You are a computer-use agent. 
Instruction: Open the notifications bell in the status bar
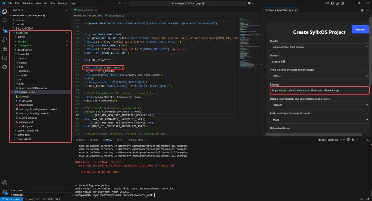pos(368,199)
